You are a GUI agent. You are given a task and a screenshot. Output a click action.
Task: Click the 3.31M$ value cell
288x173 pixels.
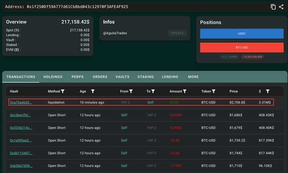coord(265,102)
